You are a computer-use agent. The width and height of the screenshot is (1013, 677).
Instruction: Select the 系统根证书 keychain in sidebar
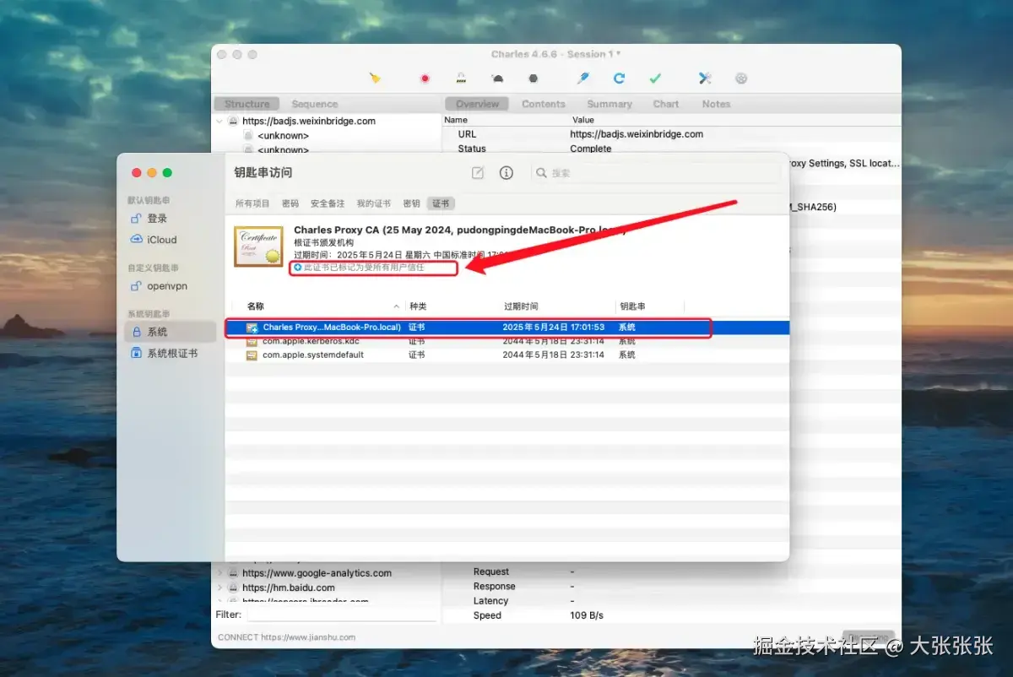click(165, 354)
